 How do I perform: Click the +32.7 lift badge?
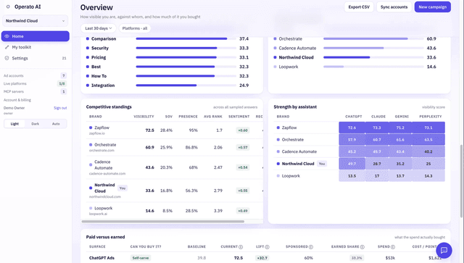click(262, 258)
